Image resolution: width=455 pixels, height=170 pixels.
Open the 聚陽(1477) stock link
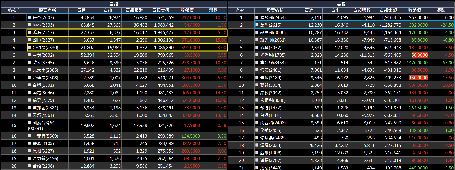(271, 108)
